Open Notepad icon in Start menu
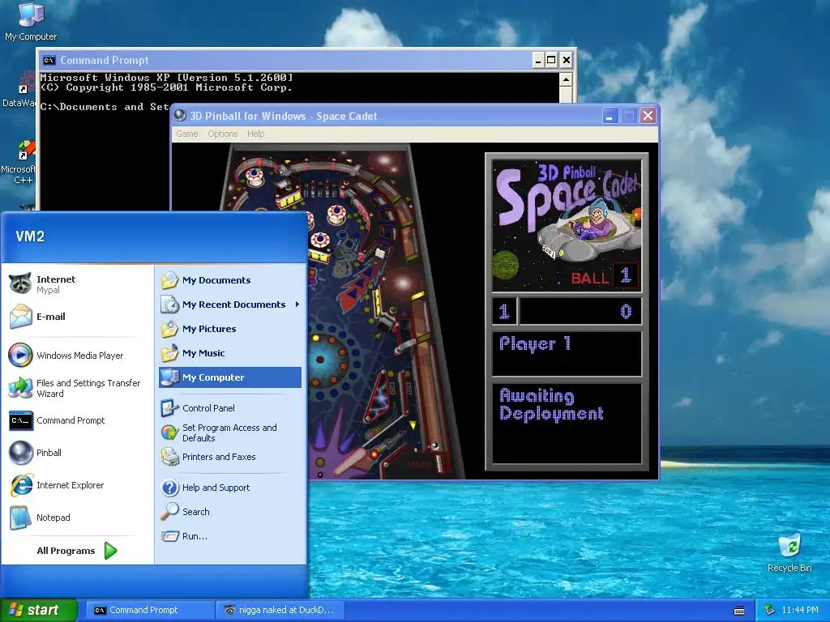Screen dimensions: 830x622 tap(20, 518)
